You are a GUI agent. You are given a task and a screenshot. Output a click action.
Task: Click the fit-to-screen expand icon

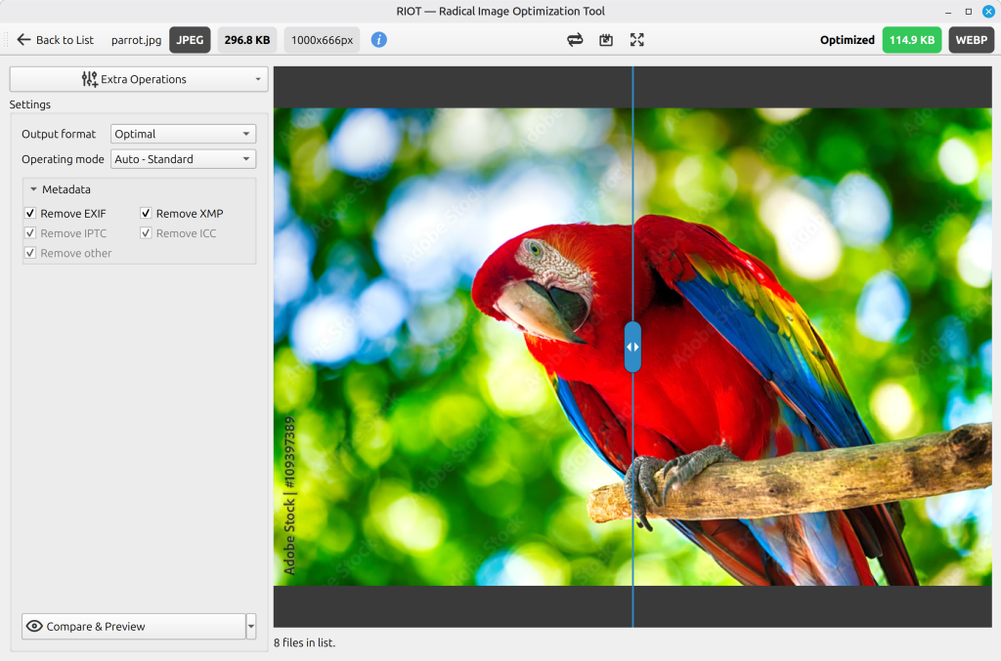pos(636,39)
